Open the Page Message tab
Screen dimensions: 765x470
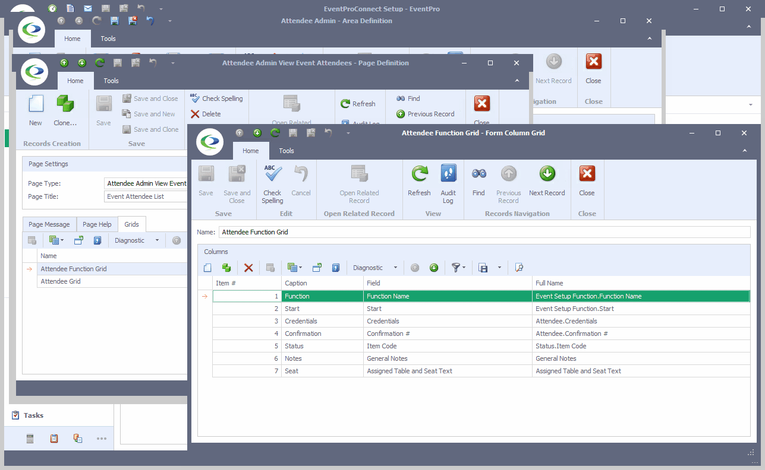tap(49, 224)
